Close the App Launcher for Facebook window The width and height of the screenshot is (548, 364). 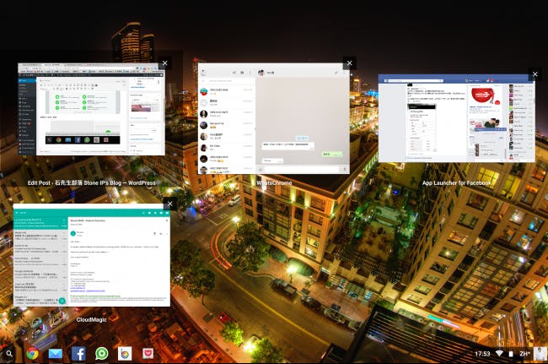(x=535, y=74)
